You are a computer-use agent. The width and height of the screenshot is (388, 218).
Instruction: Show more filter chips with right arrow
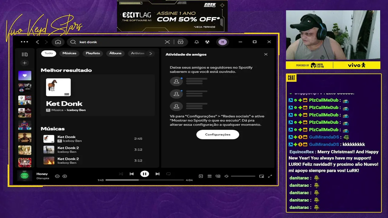151,54
